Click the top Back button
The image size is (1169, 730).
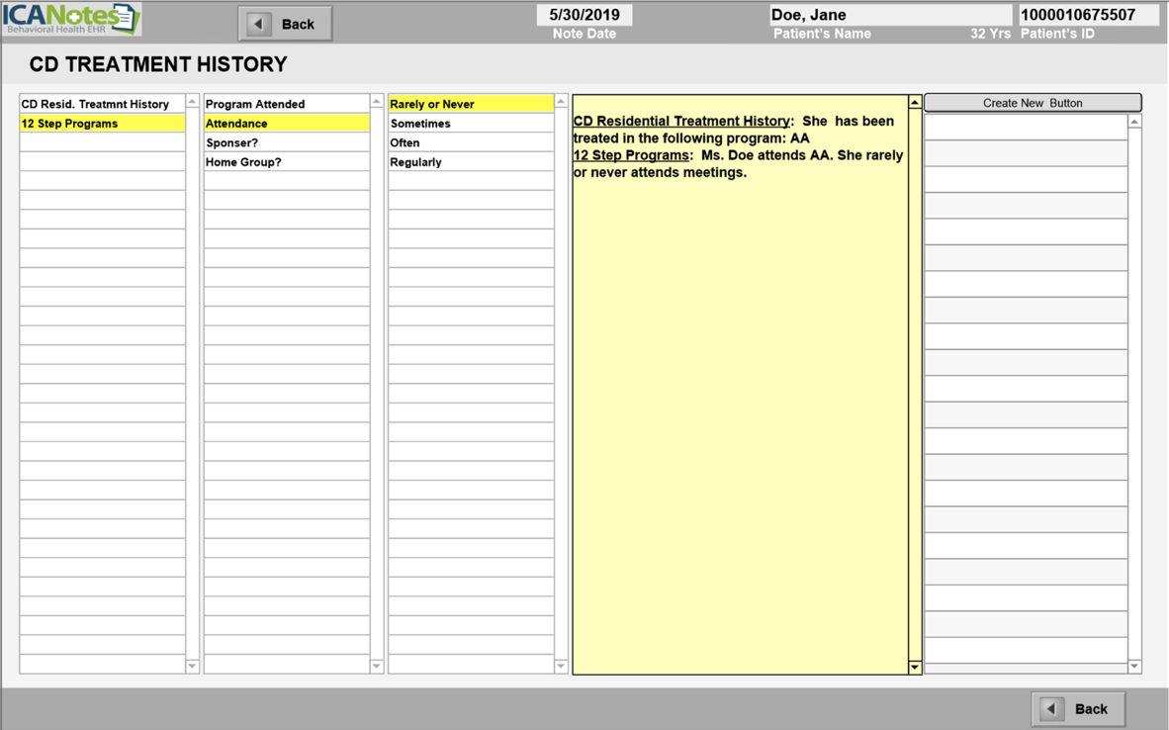[285, 24]
